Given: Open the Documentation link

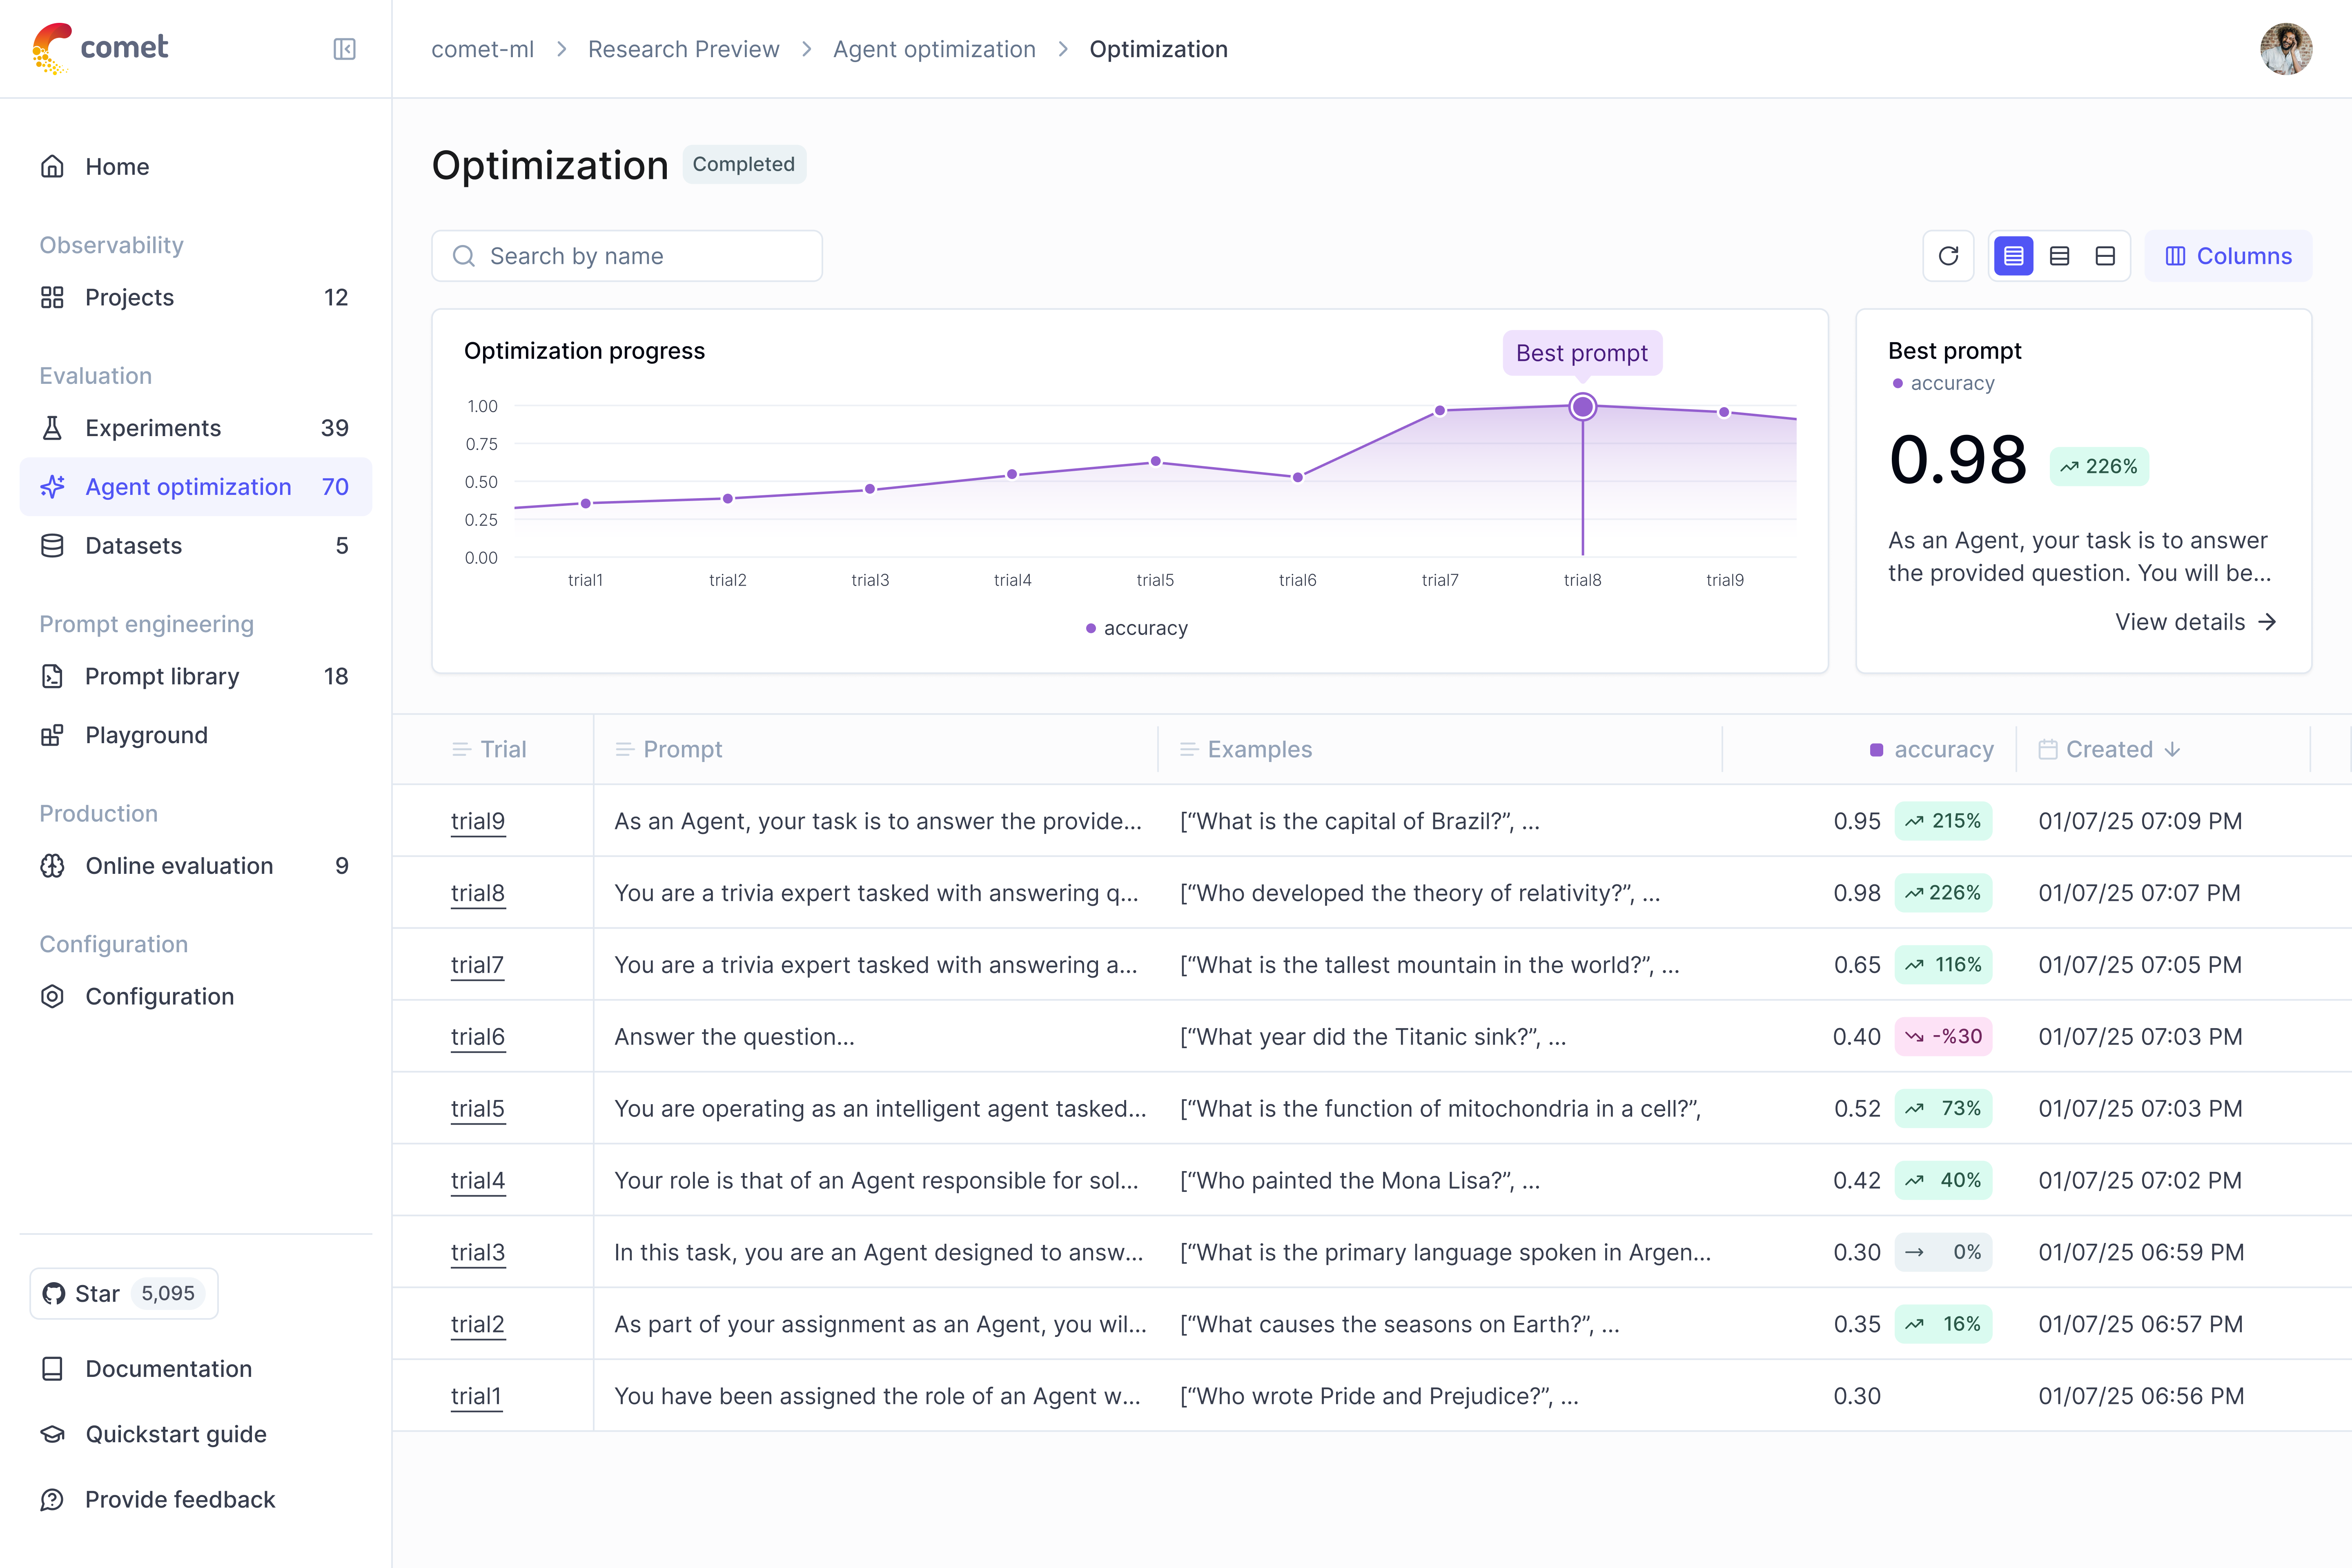Looking at the screenshot, I should tap(168, 1369).
